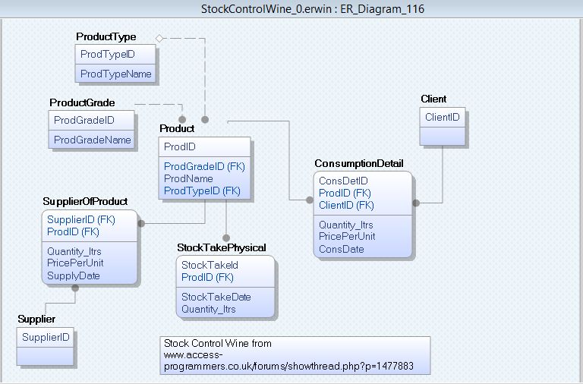Click the SupplierID attribute in Supplier

click(x=46, y=337)
